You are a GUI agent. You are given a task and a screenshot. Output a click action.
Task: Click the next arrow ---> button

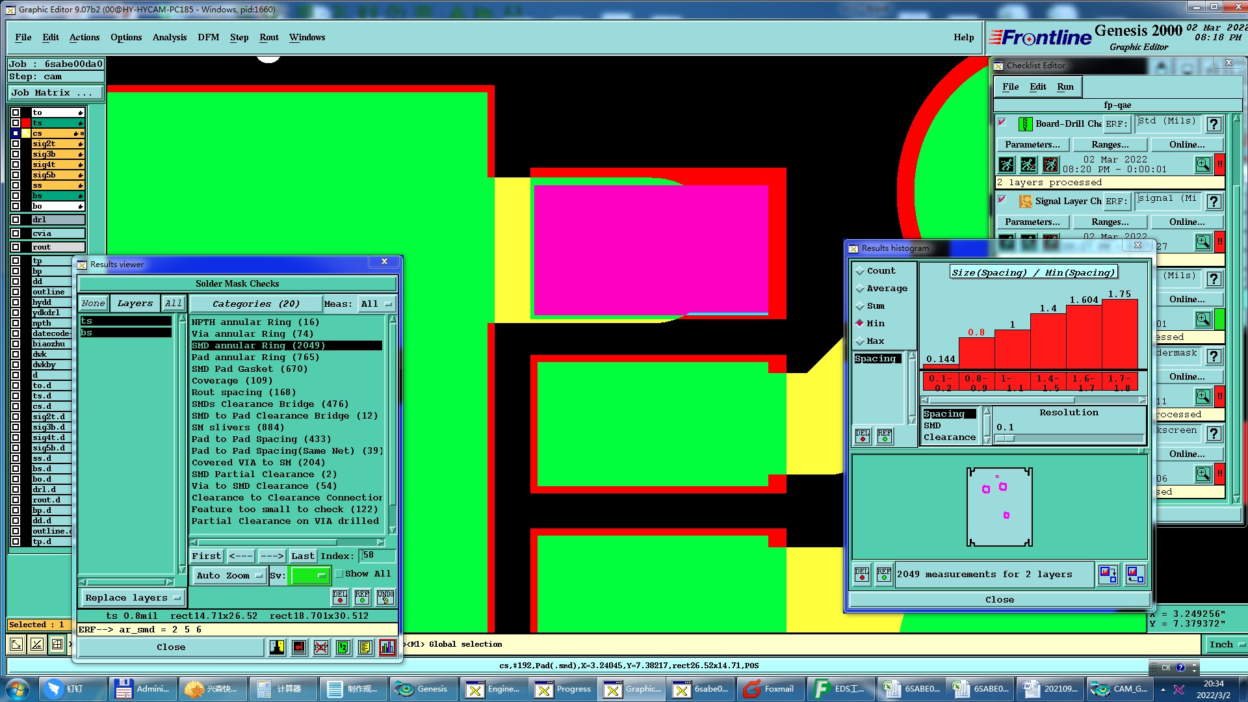point(272,556)
